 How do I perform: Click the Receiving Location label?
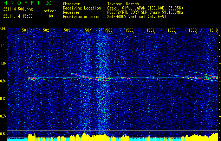pyautogui.click(x=82, y=8)
